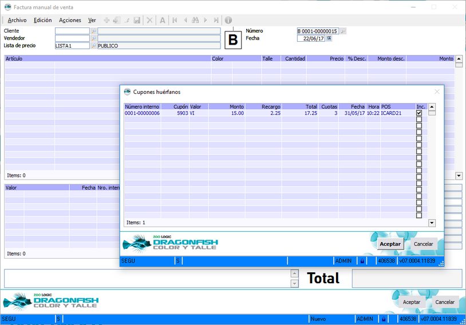
Task: Click lookup icon beside Lista de precio
Action: tap(94, 46)
